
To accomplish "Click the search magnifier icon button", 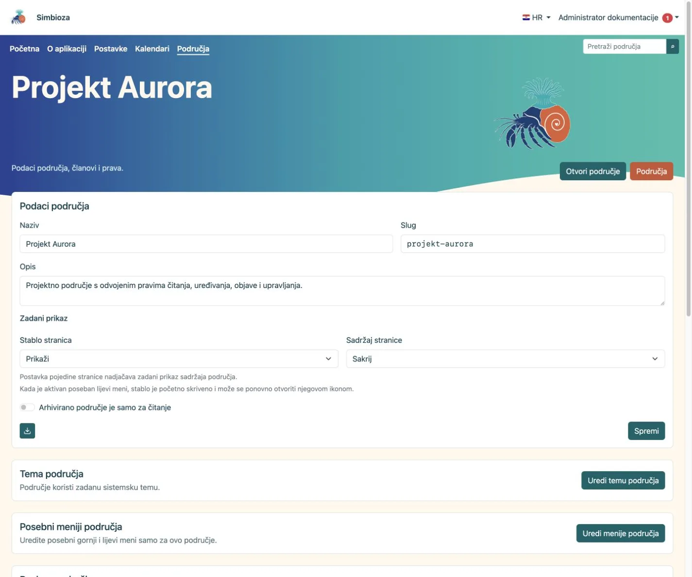I will coord(673,47).
